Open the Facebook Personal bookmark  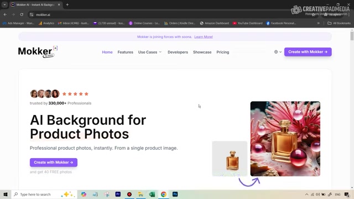coord(281,23)
